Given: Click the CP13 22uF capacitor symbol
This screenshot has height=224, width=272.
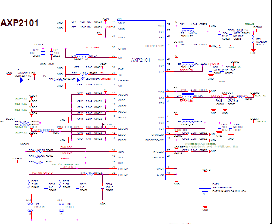Looking at the screenshot, I should point(214,102).
